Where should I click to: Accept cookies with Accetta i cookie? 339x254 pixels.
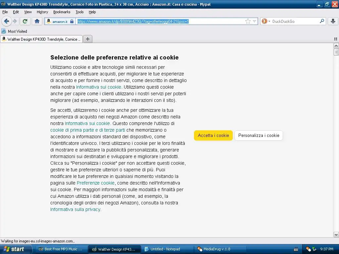pos(213,135)
